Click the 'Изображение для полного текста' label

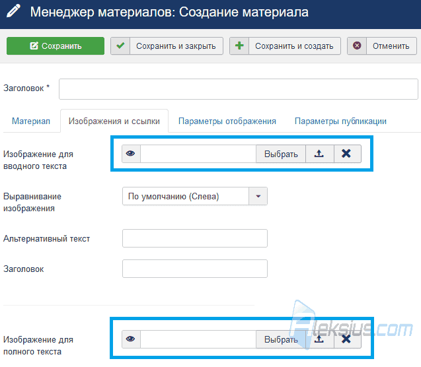pyautogui.click(x=38, y=346)
